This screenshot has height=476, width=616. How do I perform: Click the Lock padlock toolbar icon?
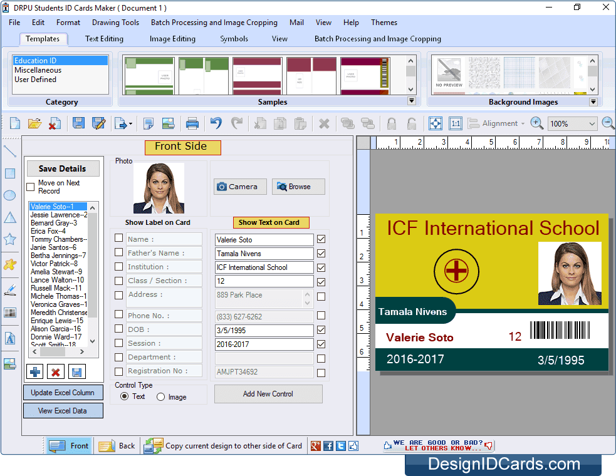click(x=391, y=123)
